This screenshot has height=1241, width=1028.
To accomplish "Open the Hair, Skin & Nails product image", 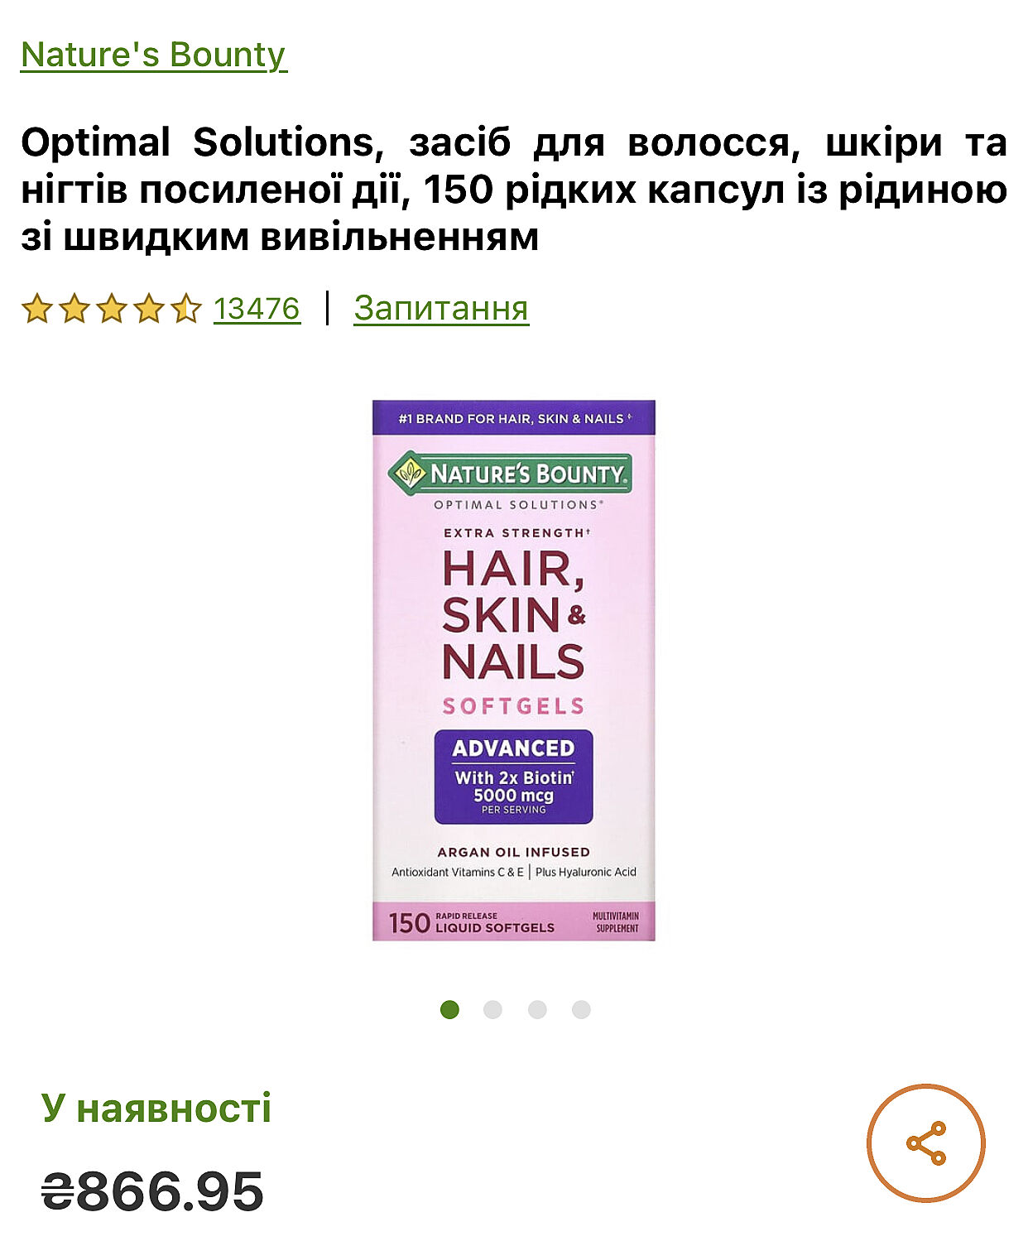I will [513, 671].
